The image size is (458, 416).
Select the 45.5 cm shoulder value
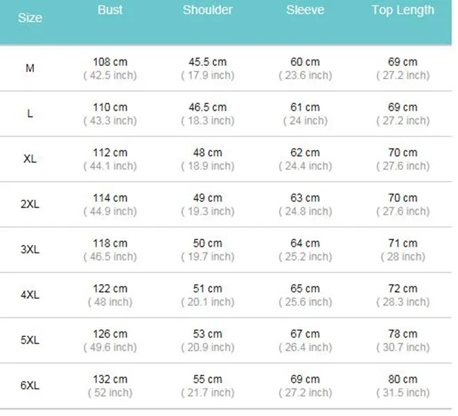207,62
